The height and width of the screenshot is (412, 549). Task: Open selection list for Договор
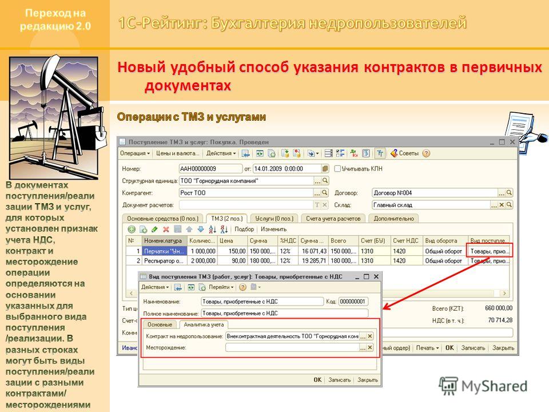502,193
